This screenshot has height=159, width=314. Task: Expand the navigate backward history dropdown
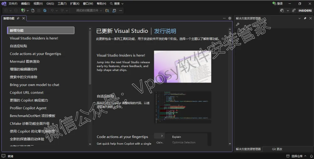(10, 11)
